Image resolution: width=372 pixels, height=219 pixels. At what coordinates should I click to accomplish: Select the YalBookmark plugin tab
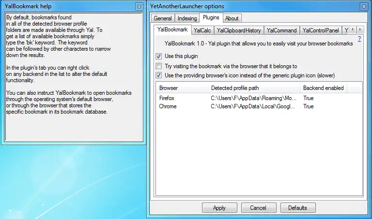(172, 29)
